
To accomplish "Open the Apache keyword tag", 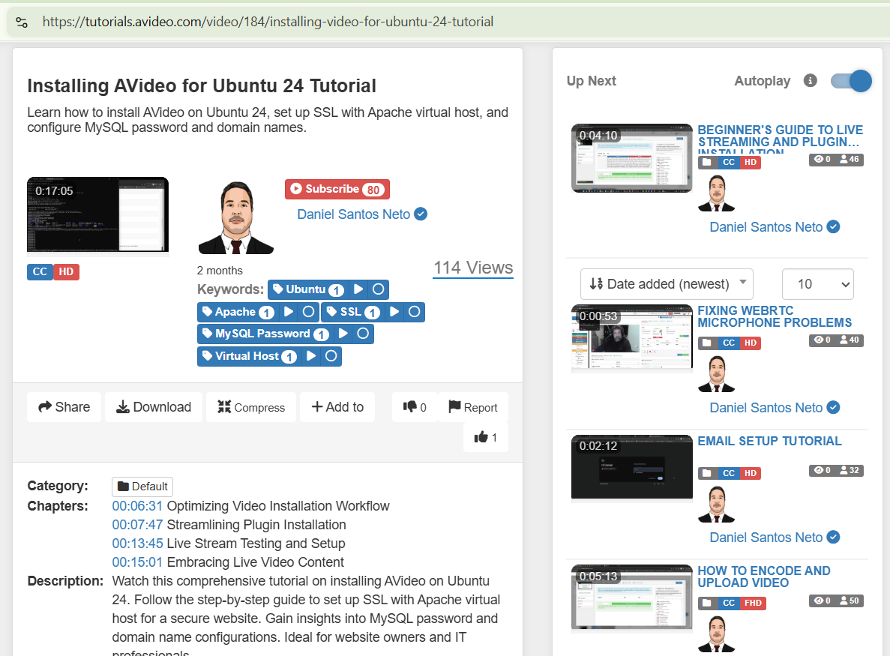I will click(x=238, y=312).
